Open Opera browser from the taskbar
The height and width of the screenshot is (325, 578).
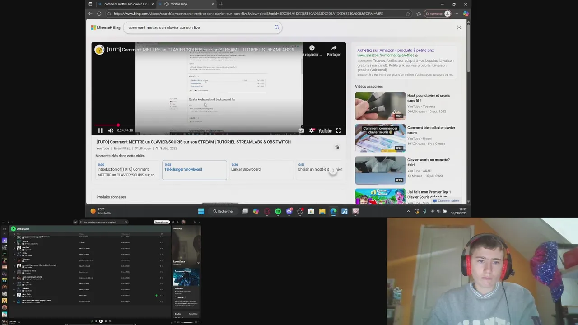pos(267,211)
